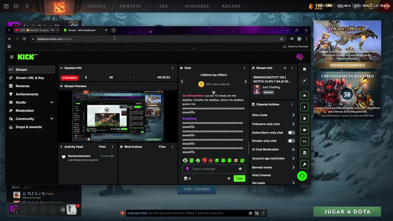Edit Stream info with pencil icon
Screen dimensions: 393x221
point(285,68)
